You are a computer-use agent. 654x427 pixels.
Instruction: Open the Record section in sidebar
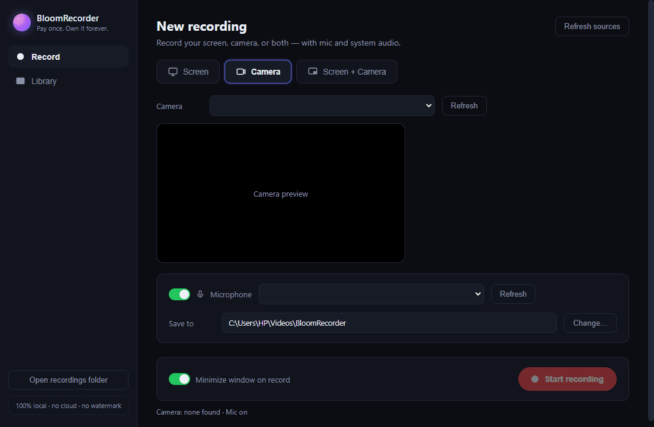[68, 57]
